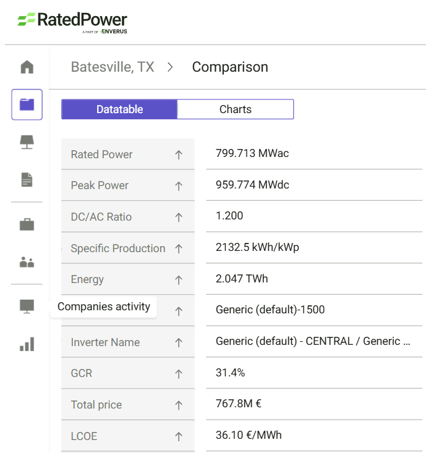Sort by Rated Power arrow

click(x=179, y=155)
